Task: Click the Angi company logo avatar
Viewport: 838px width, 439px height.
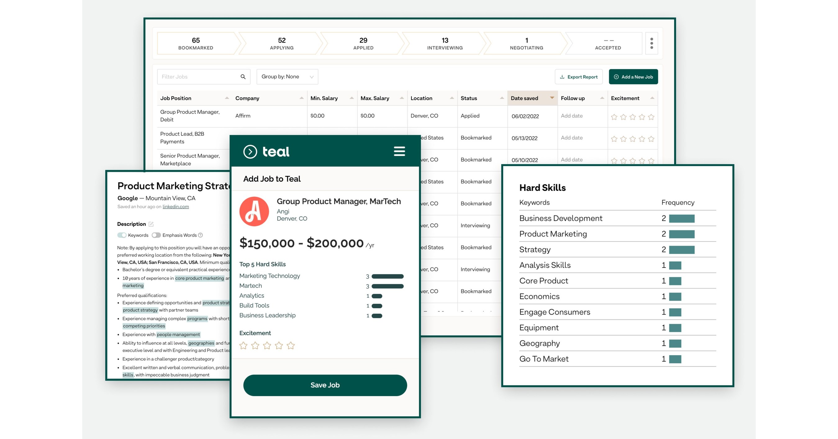Action: [x=254, y=211]
